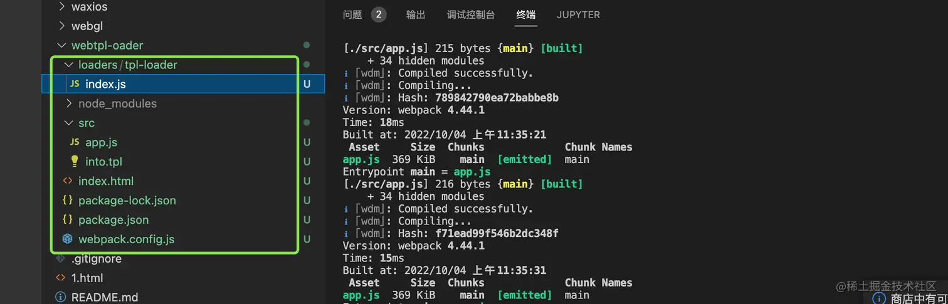Open the .gitignore file
The width and height of the screenshot is (948, 304).
(97, 259)
